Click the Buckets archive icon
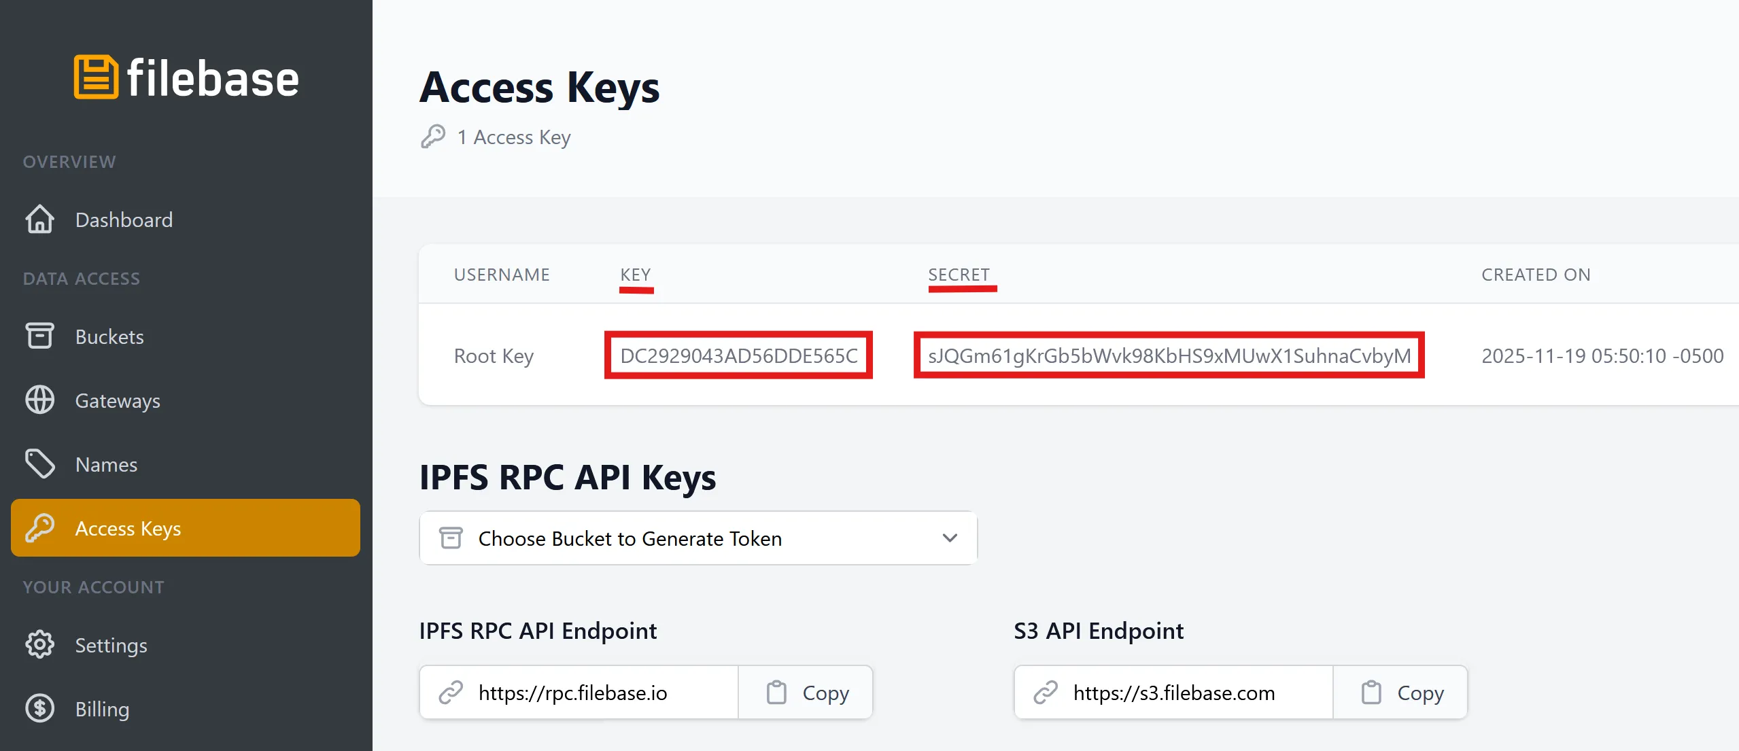The height and width of the screenshot is (751, 1739). pyautogui.click(x=39, y=336)
